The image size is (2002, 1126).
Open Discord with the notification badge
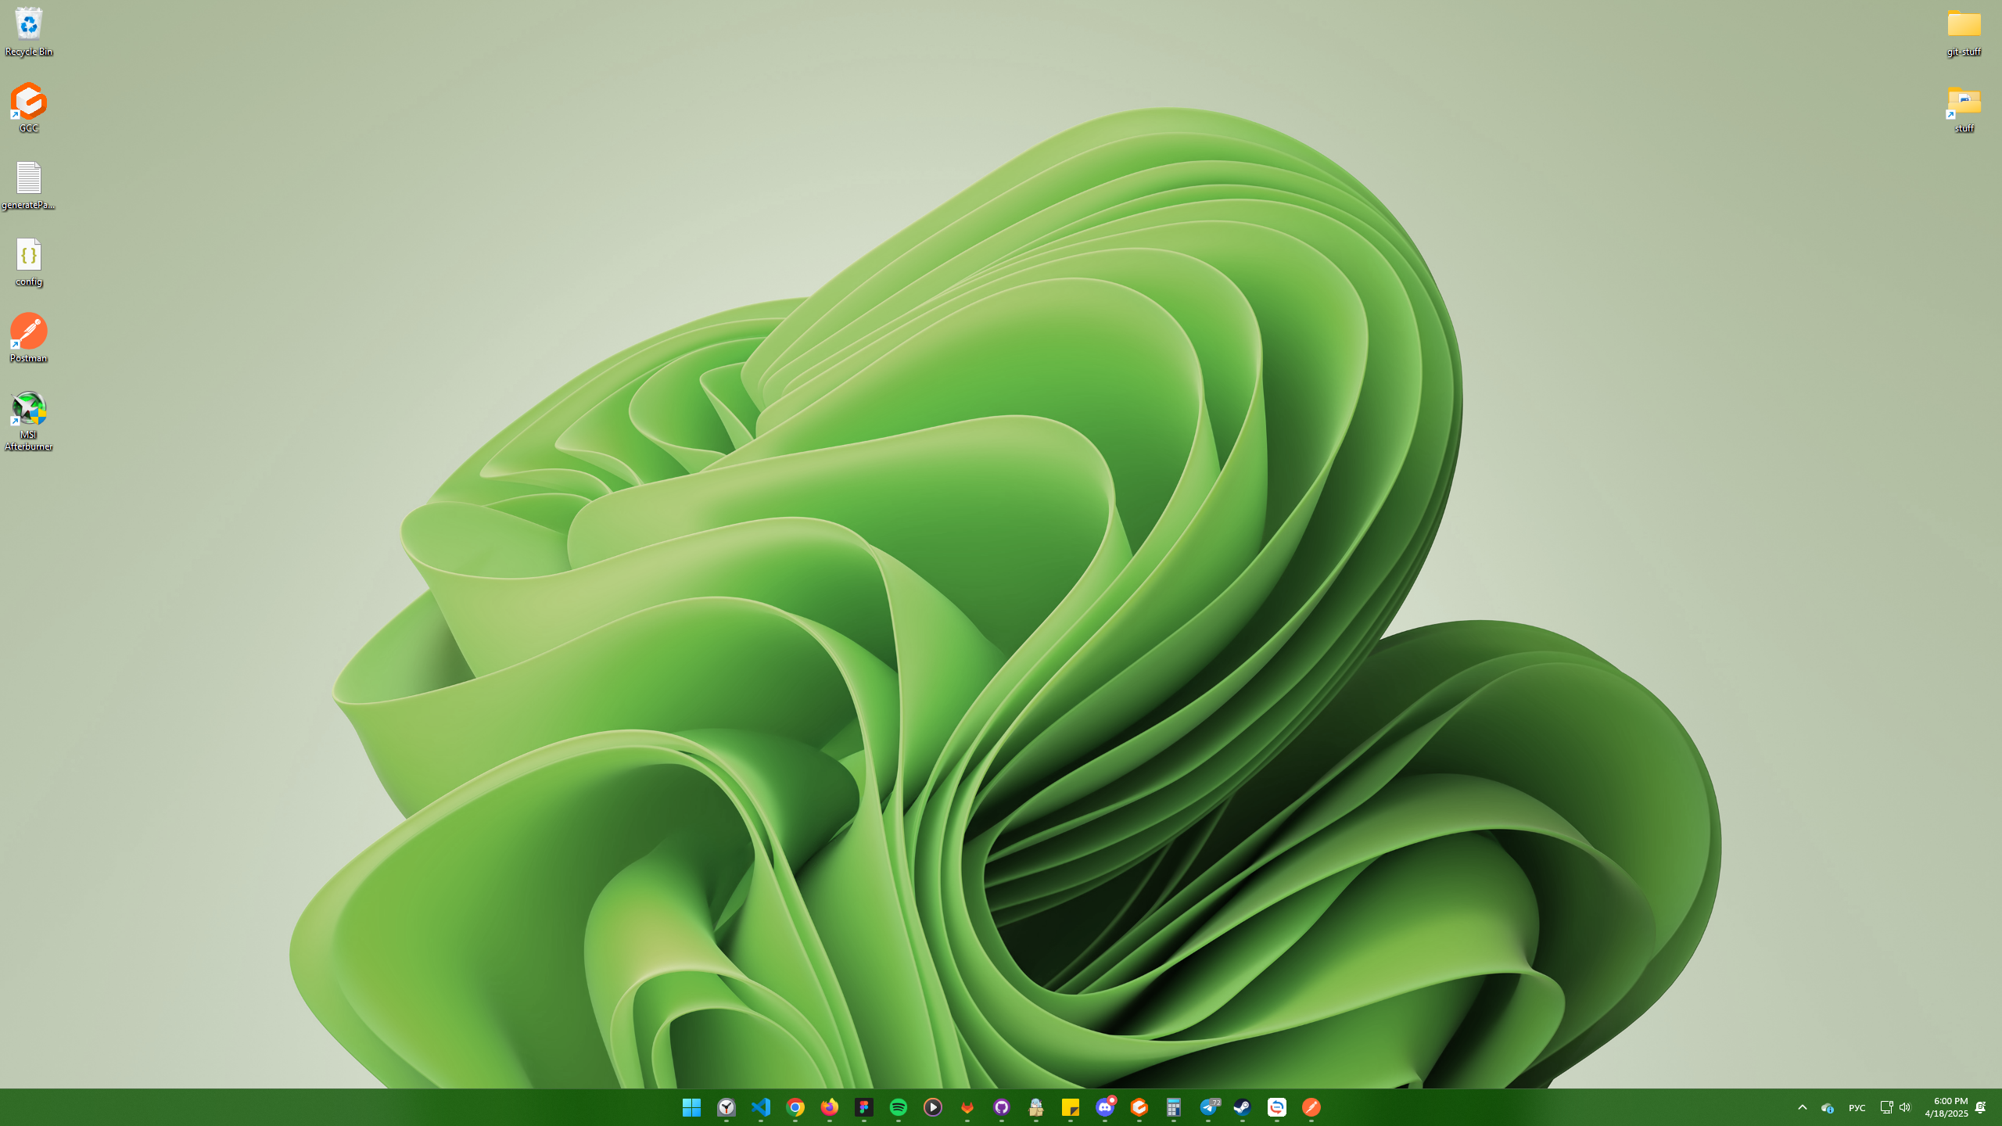[1105, 1107]
